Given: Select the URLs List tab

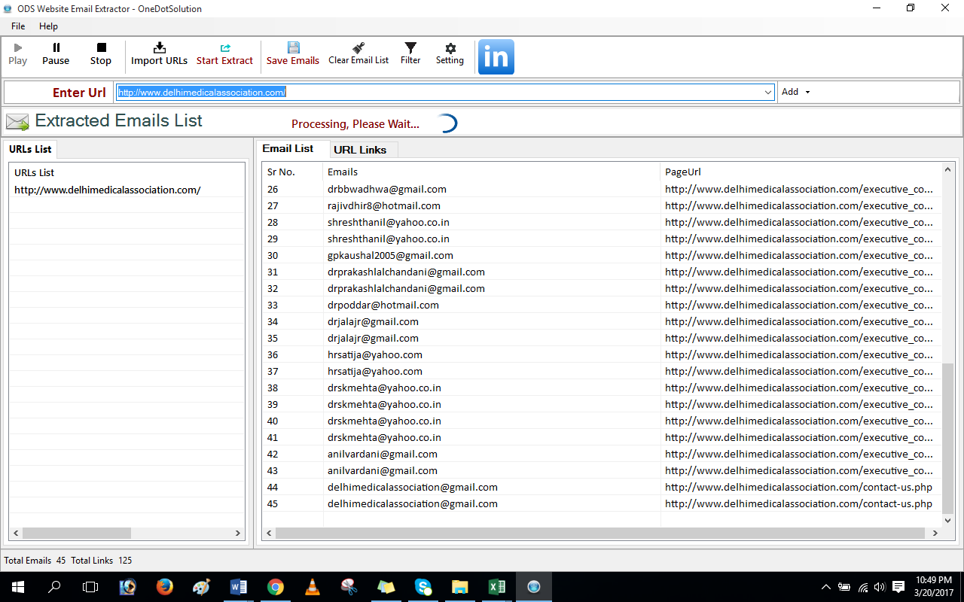Looking at the screenshot, I should click(30, 149).
